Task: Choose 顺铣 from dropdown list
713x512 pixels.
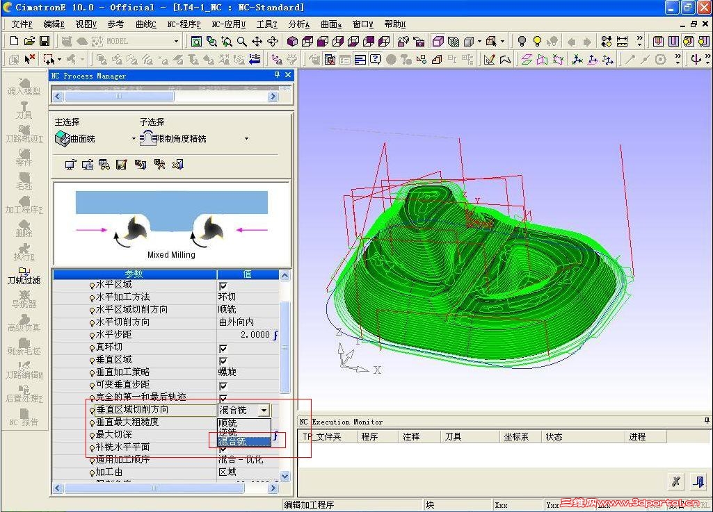Action: [244, 422]
